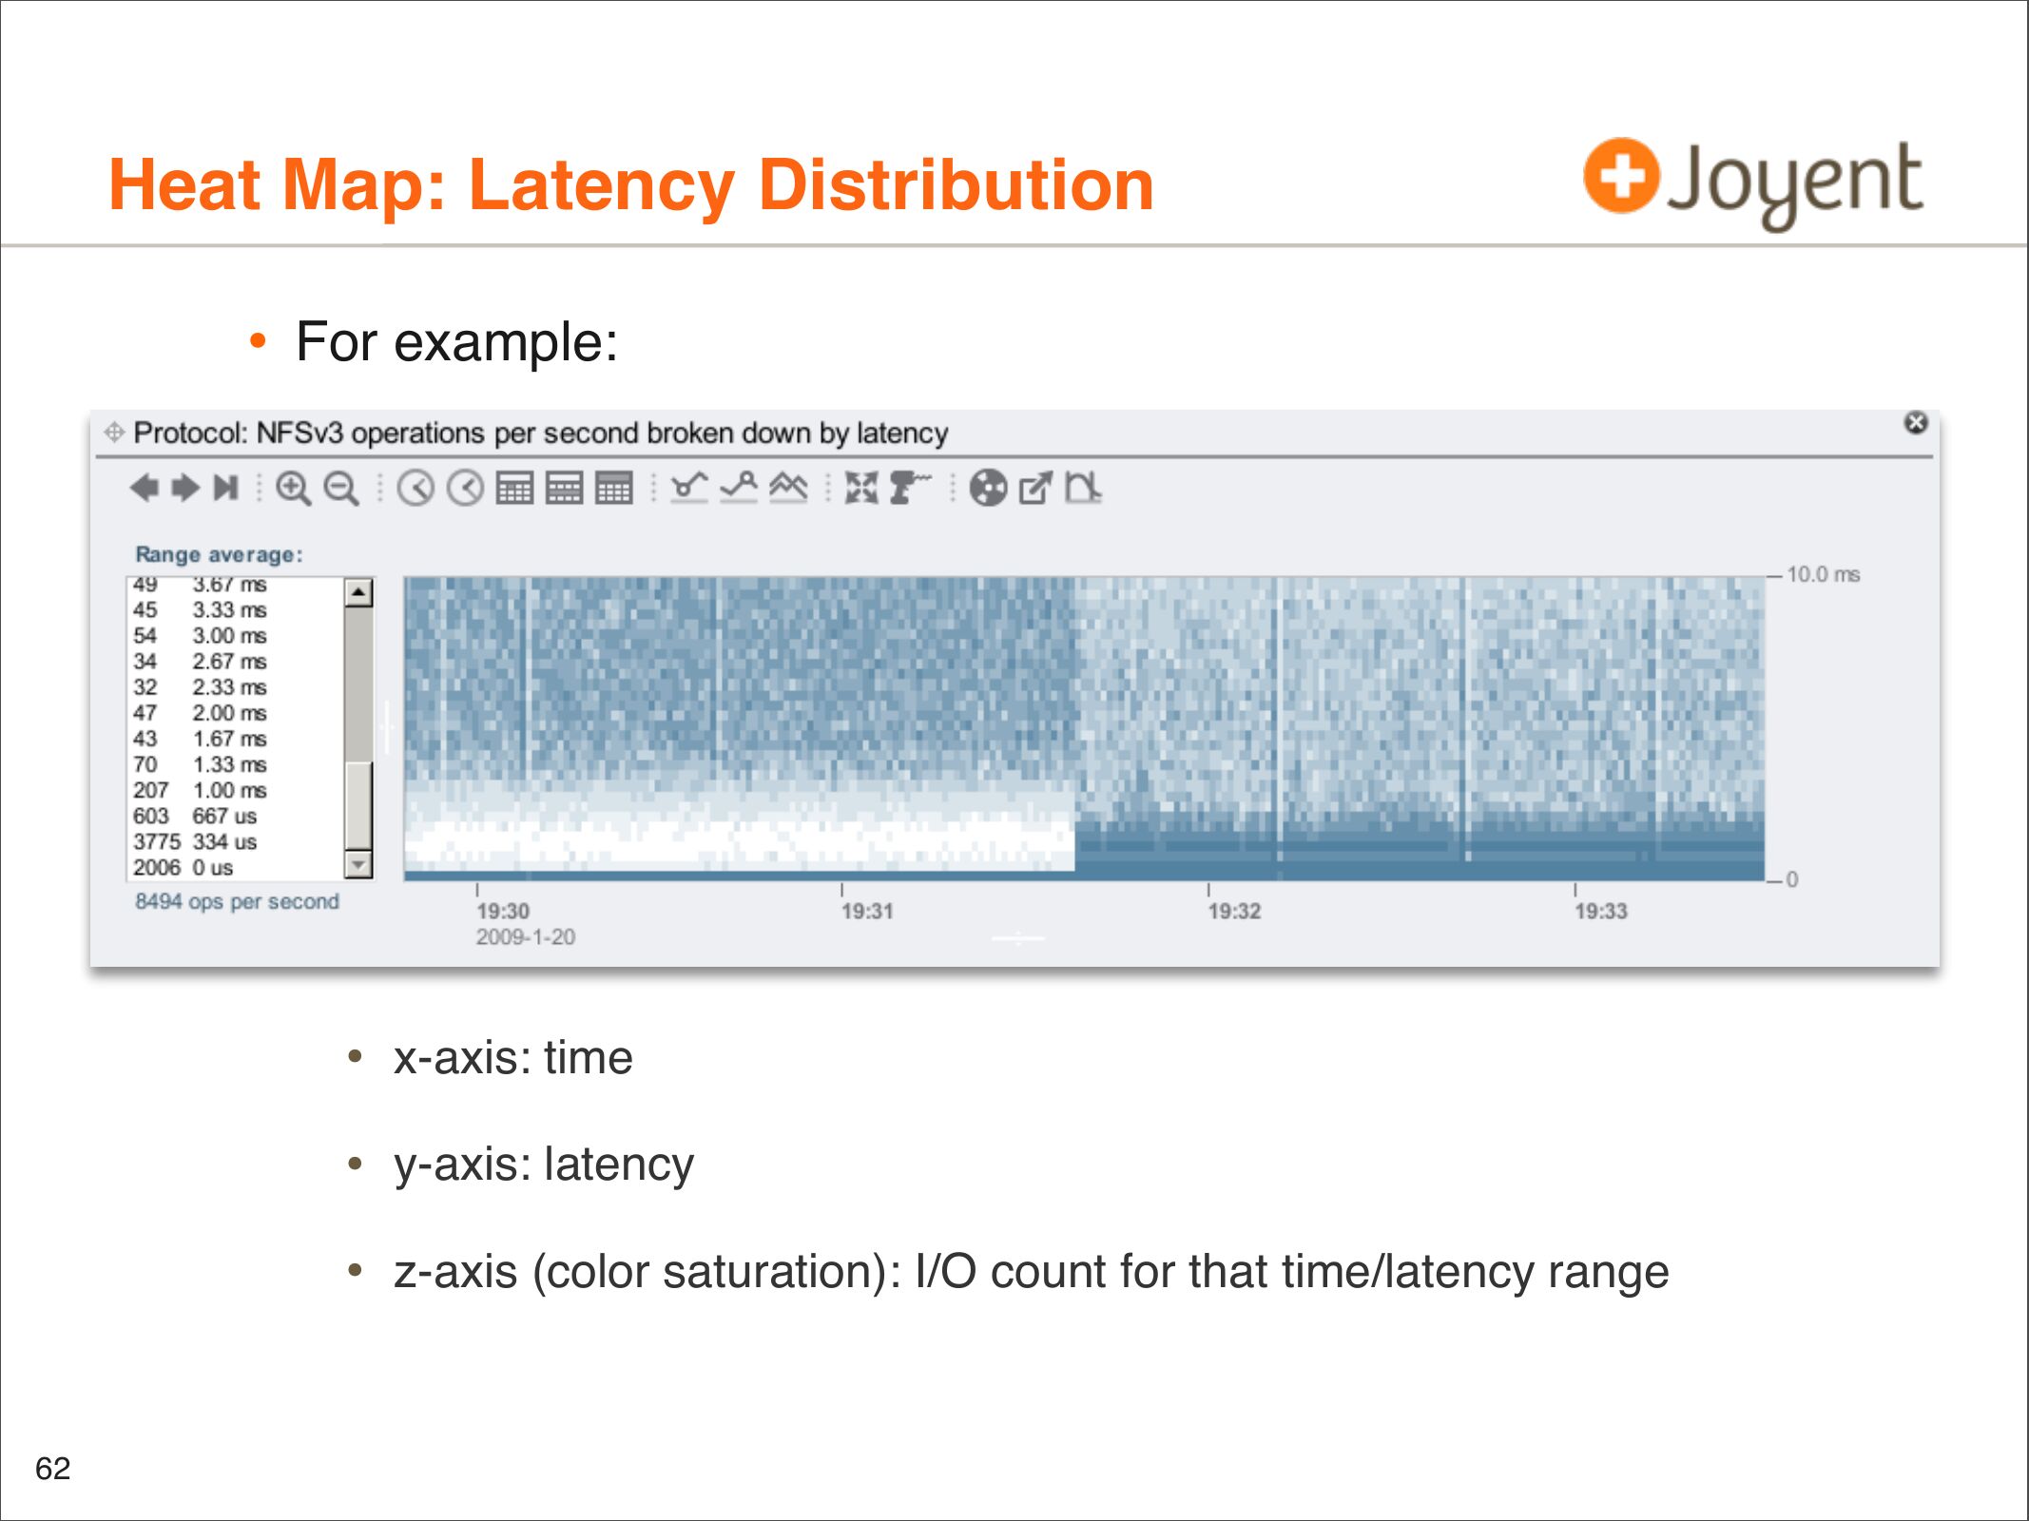The image size is (2029, 1521).
Task: Zoom out with the magnifier minus icon
Action: pos(341,489)
